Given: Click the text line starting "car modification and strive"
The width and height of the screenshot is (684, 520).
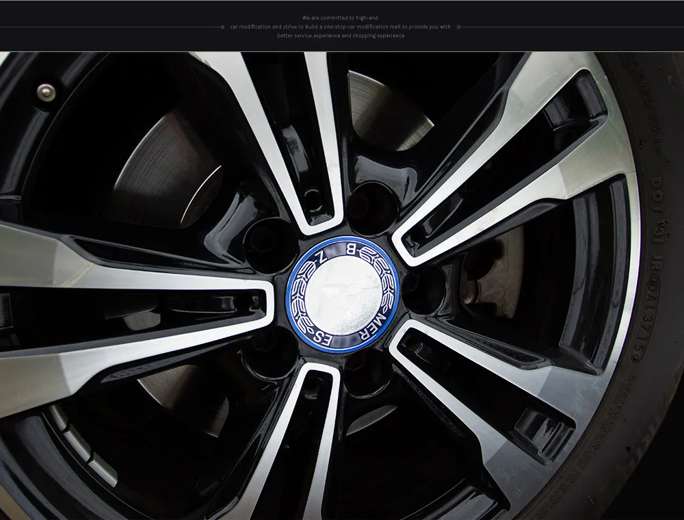Looking at the screenshot, I should click(x=340, y=27).
